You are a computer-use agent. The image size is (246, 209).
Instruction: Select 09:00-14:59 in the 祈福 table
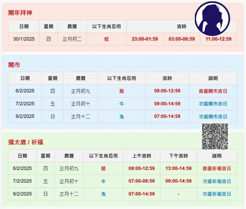[x=179, y=181]
